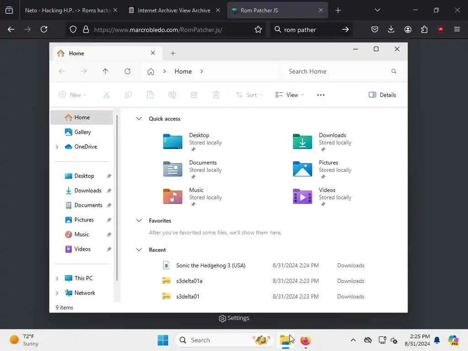Click the Rename icon in Explorer toolbar
468x351 pixels.
(x=172, y=95)
